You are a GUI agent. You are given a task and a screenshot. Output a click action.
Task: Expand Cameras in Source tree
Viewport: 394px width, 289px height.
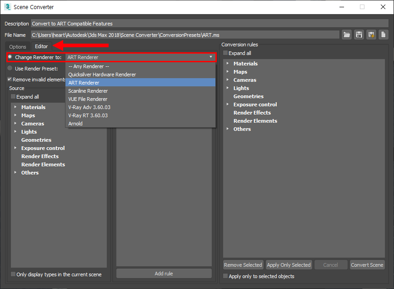click(15, 123)
